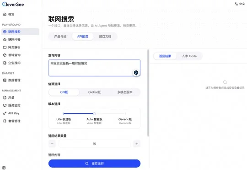Click the 联网搜索 page heading
247x170 pixels.
pyautogui.click(x=61, y=19)
